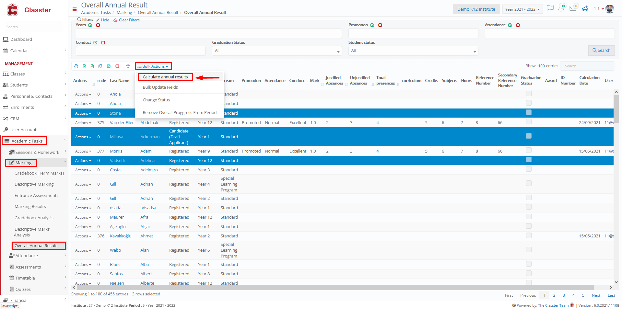Click the hamburger menu icon beside the page title

tap(75, 9)
